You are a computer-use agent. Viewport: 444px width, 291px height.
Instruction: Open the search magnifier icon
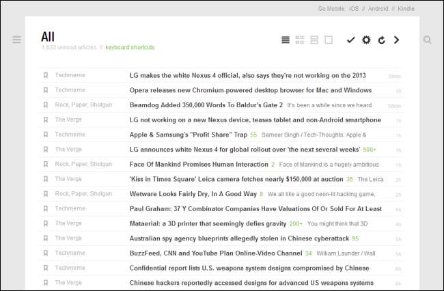pos(428,40)
